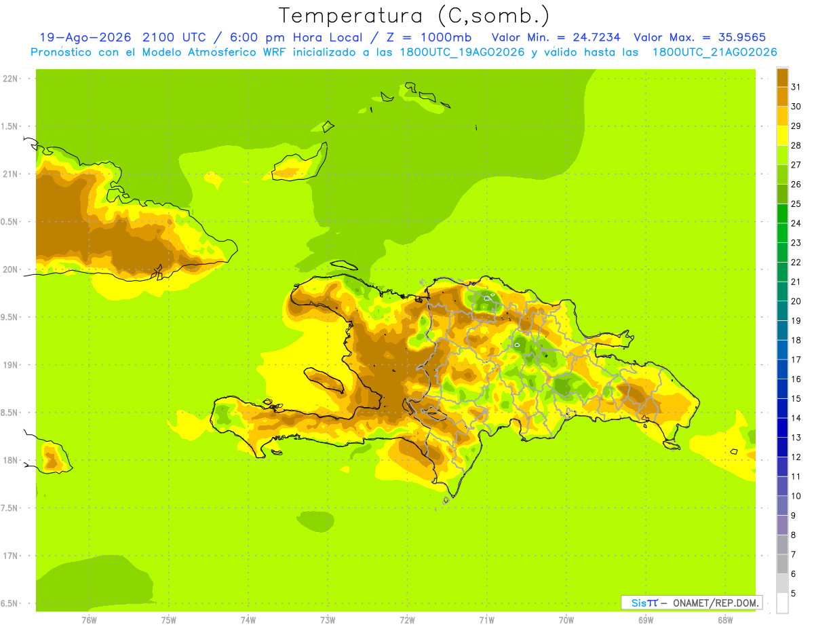Click the "72W" longitude axis label

coord(407,620)
